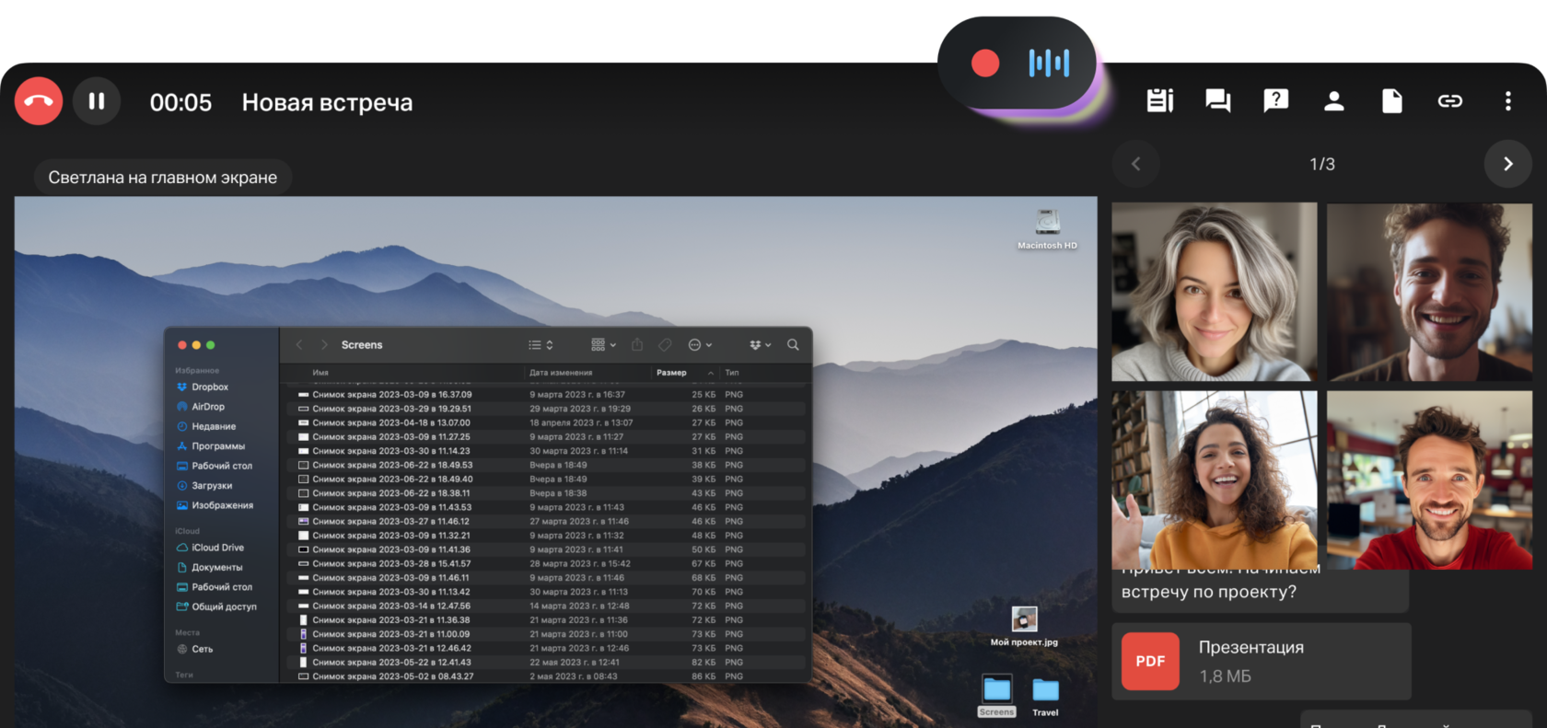Open the meeting notes icon
Viewport: 1547px width, 728px height.
[x=1159, y=101]
